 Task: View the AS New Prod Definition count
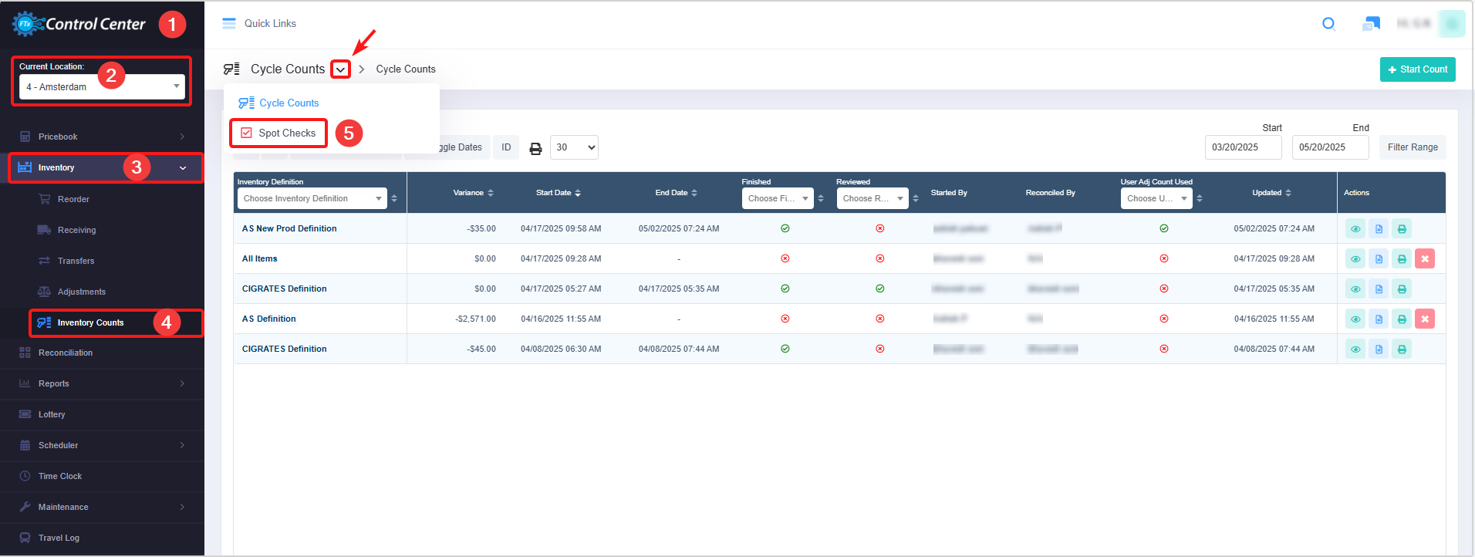1355,229
